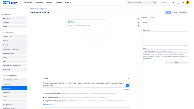Open the General settings item
The width and height of the screenshot is (194, 109).
click(14, 45)
